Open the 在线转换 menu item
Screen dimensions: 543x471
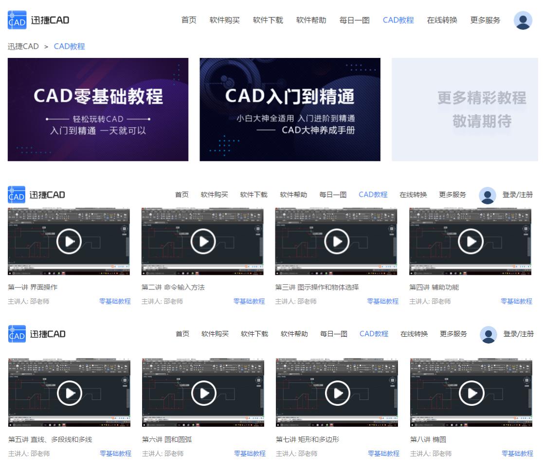441,20
